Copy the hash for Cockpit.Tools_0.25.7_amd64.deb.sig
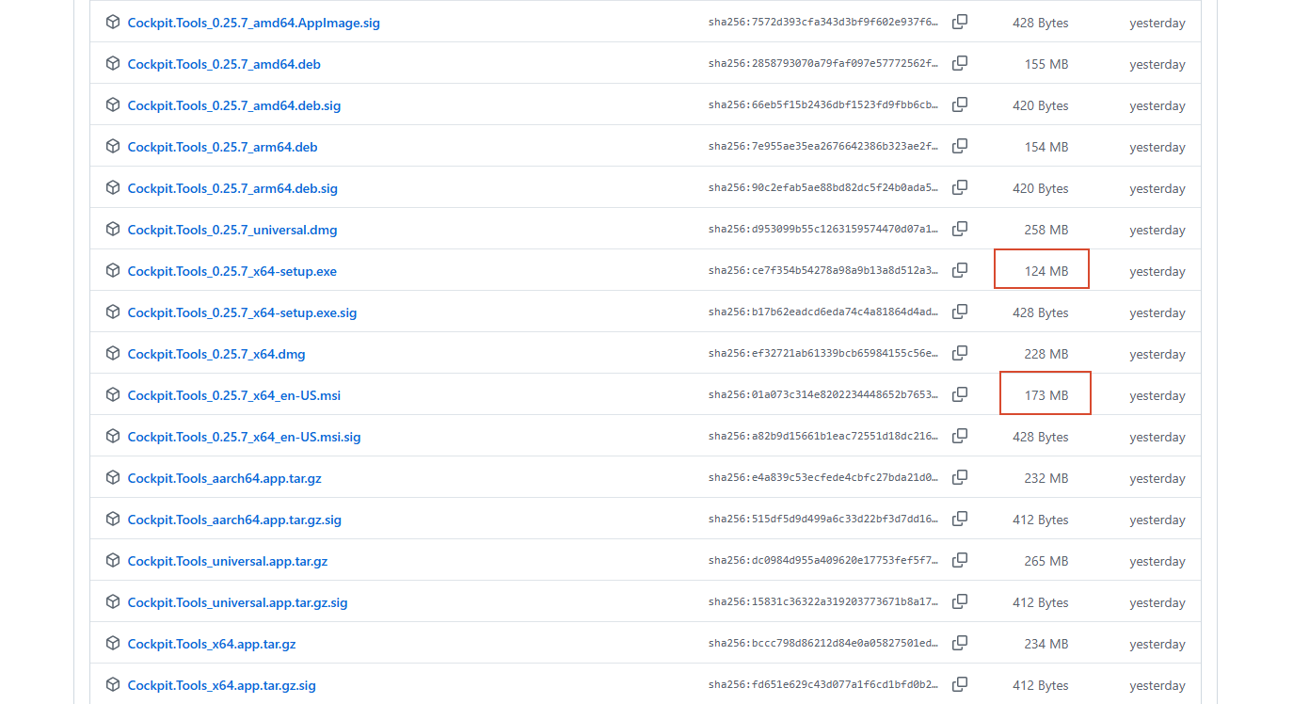This screenshot has width=1309, height=704. pos(960,104)
